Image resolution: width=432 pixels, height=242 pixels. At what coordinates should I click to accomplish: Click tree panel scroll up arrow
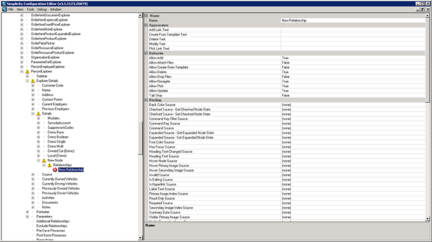point(140,16)
